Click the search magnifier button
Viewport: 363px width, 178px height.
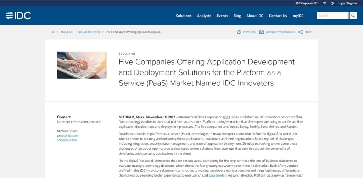pyautogui.click(x=353, y=16)
